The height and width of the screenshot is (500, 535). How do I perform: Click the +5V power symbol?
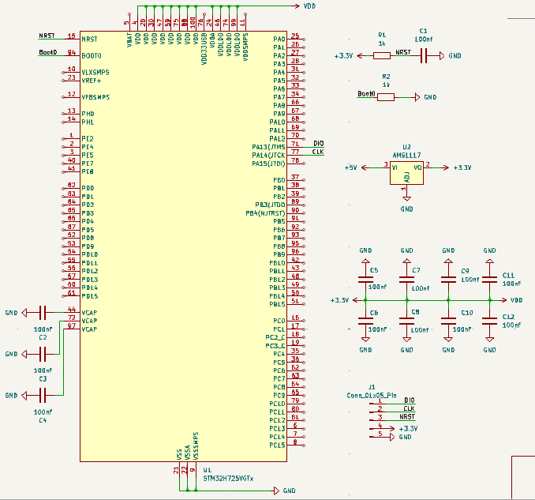click(357, 167)
